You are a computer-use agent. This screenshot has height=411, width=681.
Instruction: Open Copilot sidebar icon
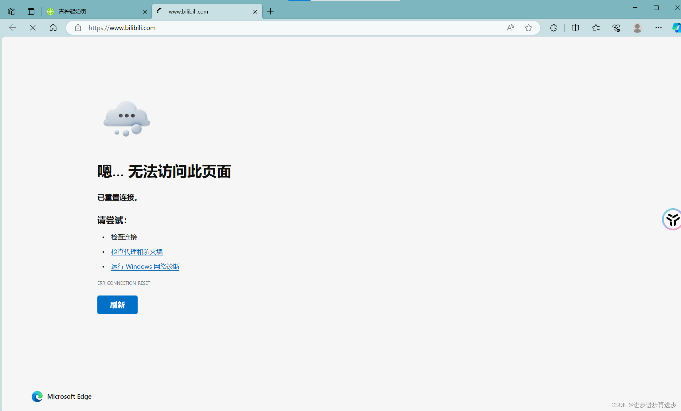tap(676, 28)
